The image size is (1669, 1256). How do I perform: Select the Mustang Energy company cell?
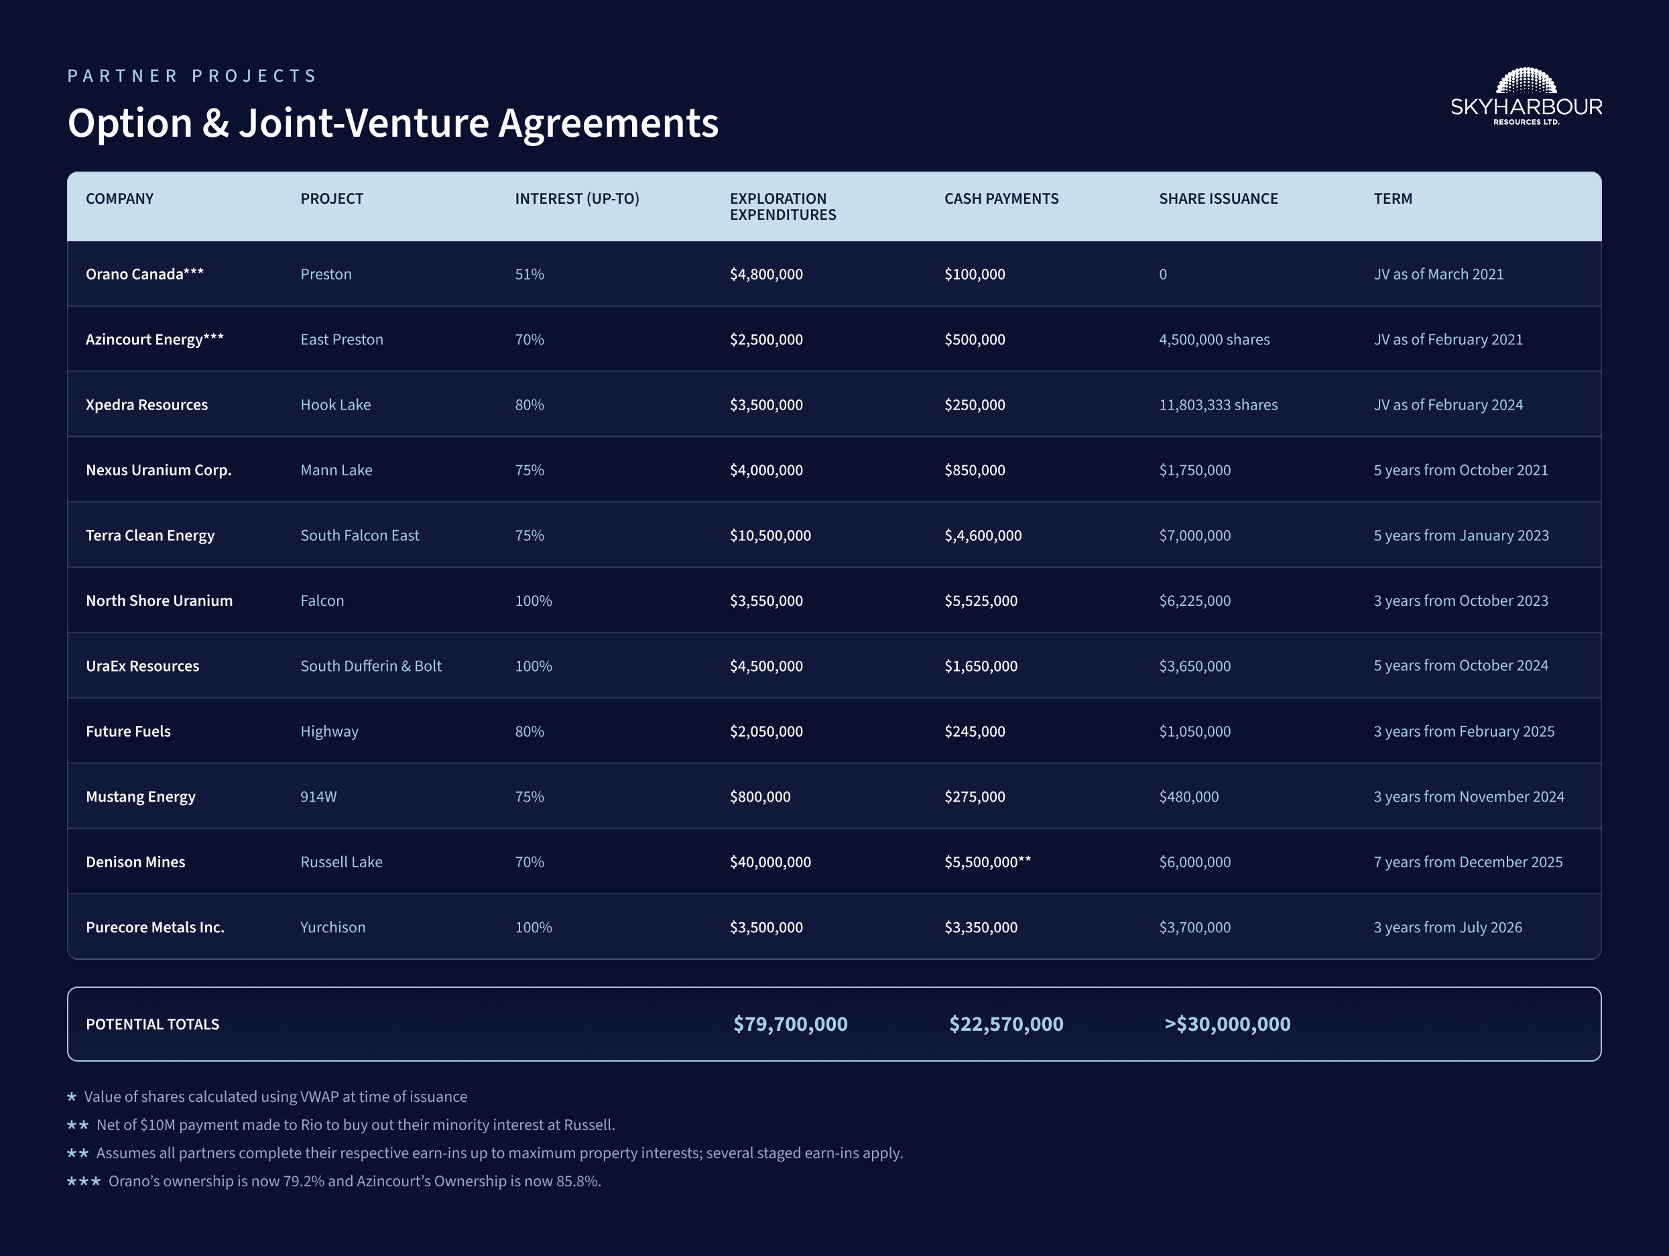click(140, 797)
